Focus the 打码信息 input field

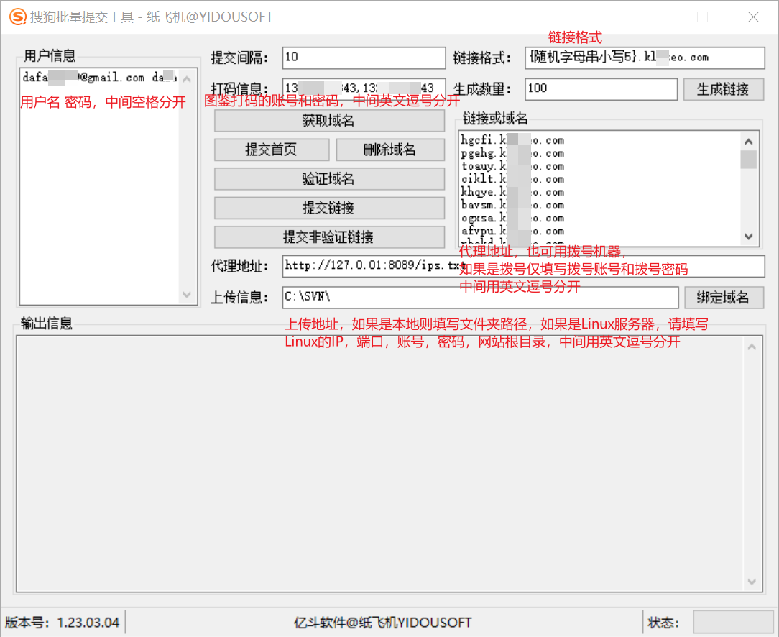click(364, 88)
